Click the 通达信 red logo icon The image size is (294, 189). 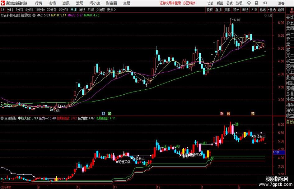point(3,3)
